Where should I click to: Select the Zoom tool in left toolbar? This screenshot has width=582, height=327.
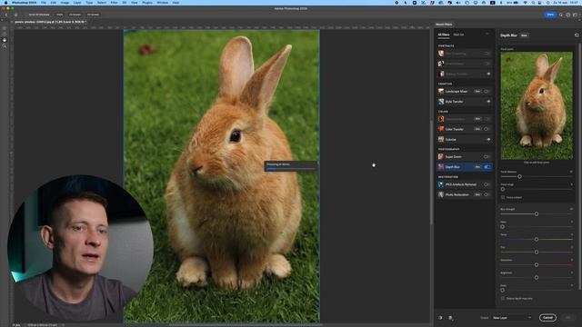[5, 46]
